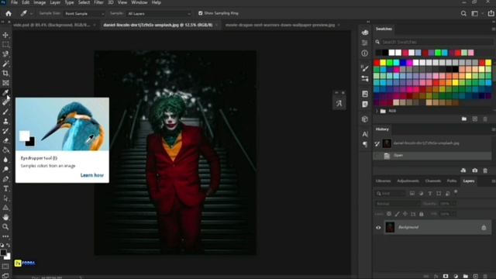This screenshot has height=279, width=496.
Task: Select the Hand tool
Action: point(5,217)
